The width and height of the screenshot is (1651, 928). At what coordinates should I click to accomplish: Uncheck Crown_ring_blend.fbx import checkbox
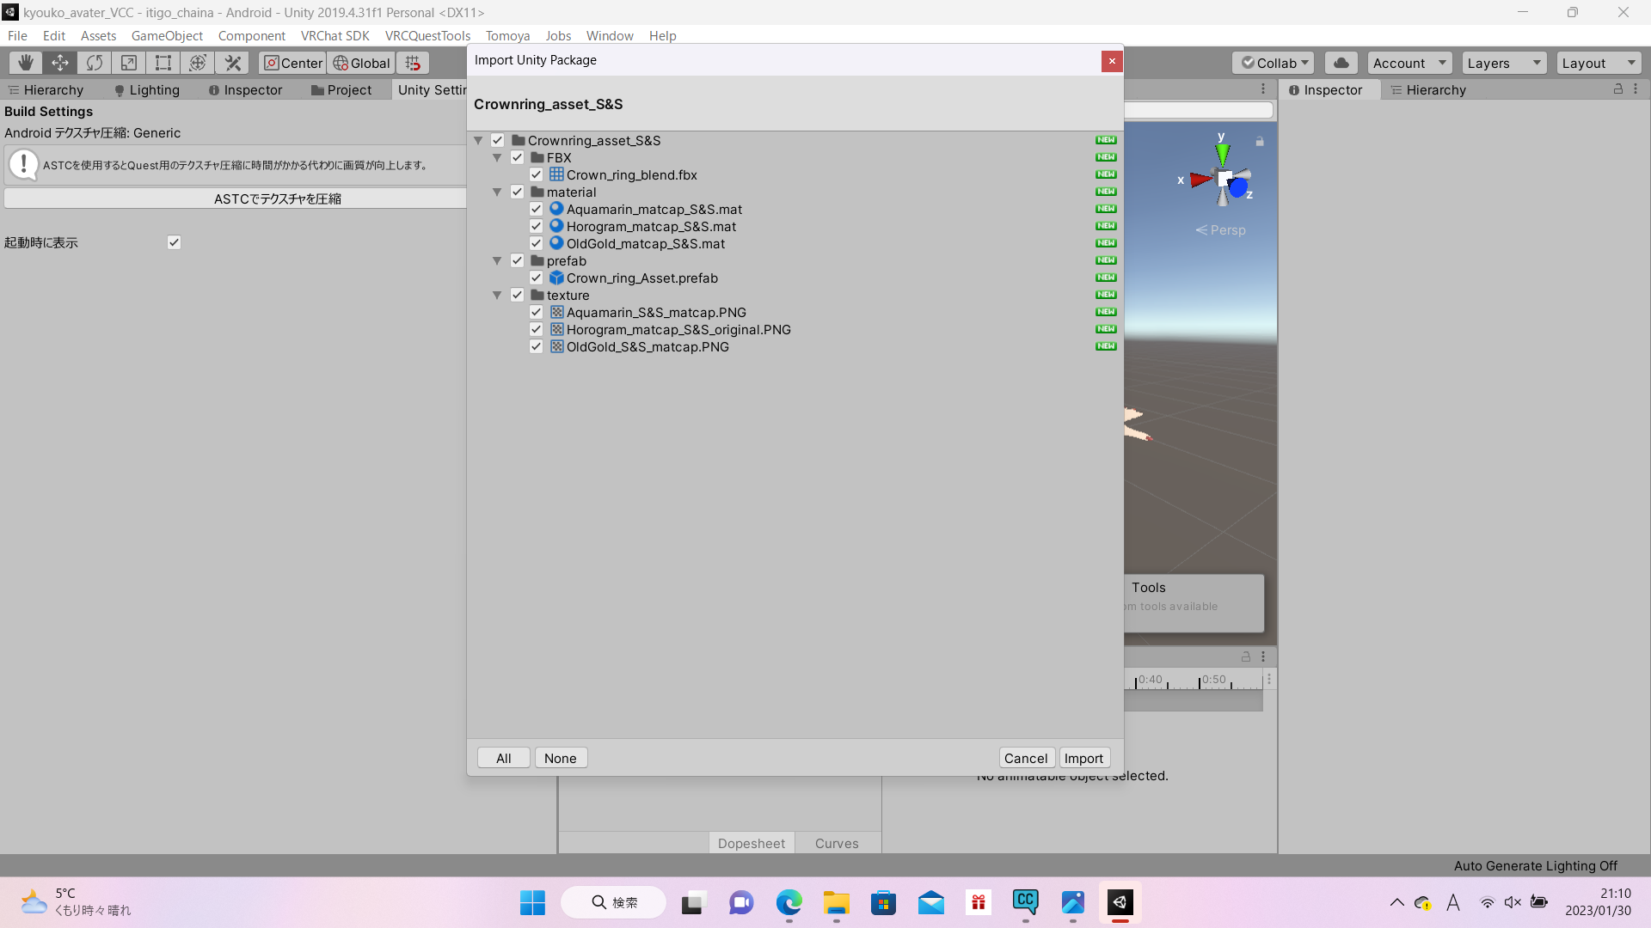click(536, 174)
